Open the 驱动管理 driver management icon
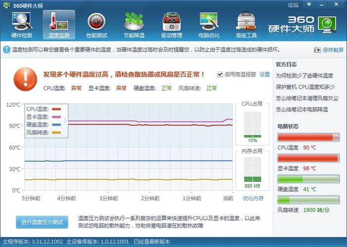This screenshot has width=347, height=247. click(x=172, y=25)
